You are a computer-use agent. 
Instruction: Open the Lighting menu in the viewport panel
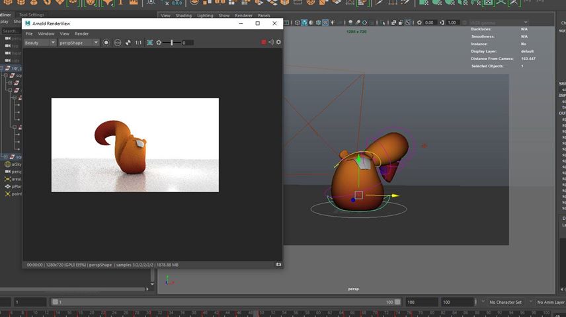tap(205, 15)
